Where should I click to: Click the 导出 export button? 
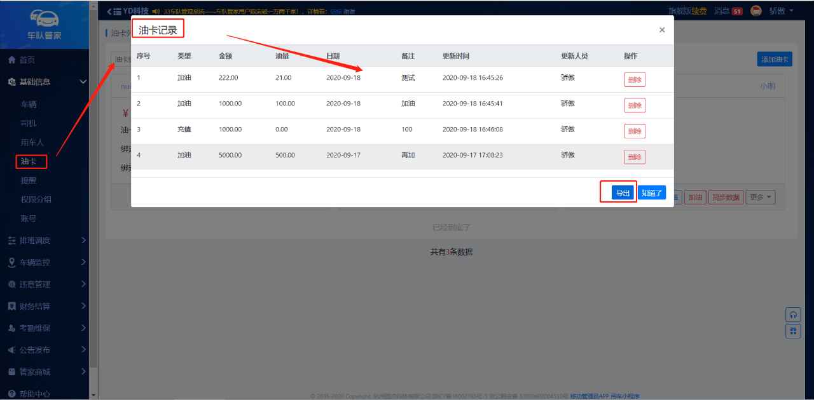pyautogui.click(x=623, y=193)
